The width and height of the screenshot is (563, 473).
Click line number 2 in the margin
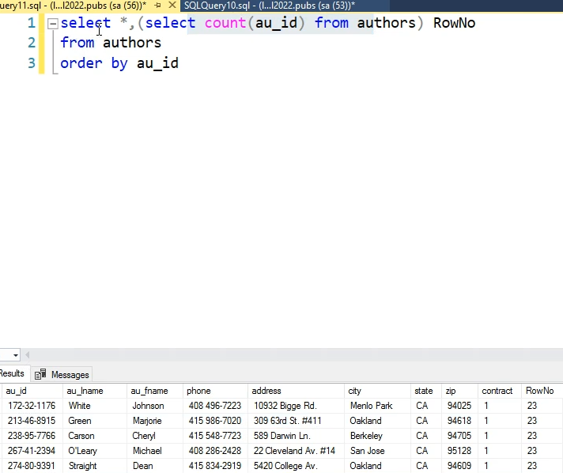point(32,43)
